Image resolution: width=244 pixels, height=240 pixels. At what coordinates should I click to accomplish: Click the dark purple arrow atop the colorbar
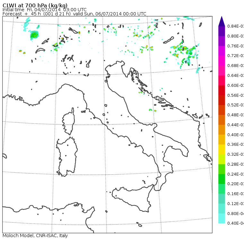pyautogui.click(x=222, y=21)
